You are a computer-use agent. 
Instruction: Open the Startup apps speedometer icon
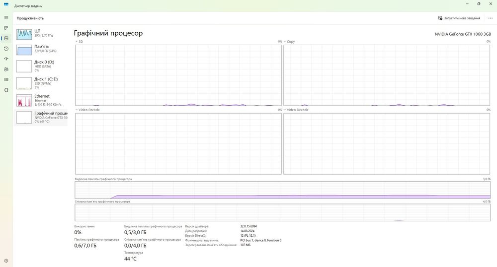pyautogui.click(x=6, y=59)
